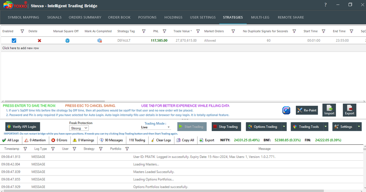Click the log Export button
This screenshot has width=366, height=192.
[207, 140]
